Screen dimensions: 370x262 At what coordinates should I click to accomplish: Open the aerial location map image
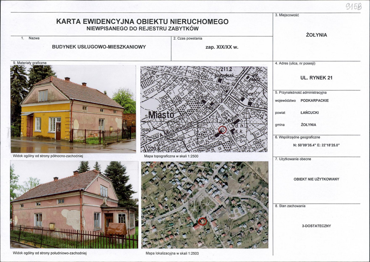(x=205, y=205)
